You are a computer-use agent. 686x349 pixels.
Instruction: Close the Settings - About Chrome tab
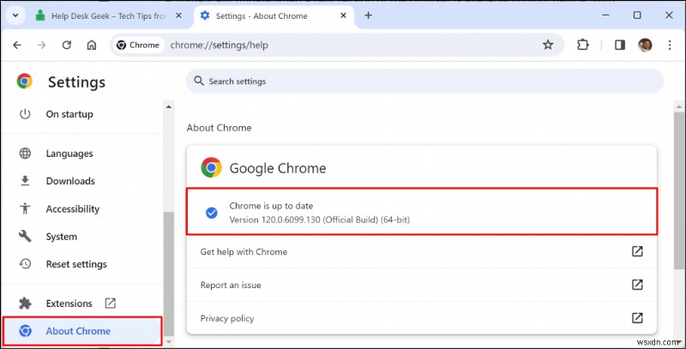(344, 15)
